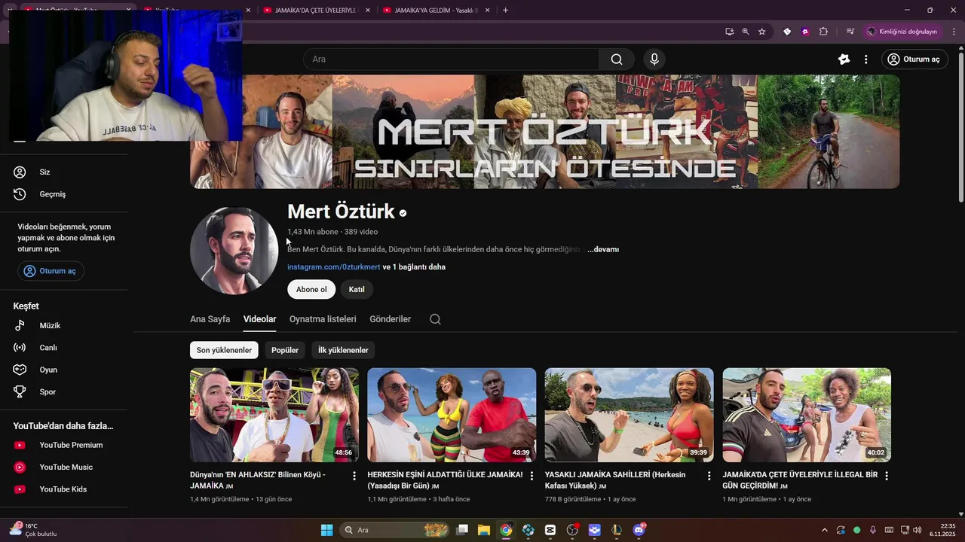The width and height of the screenshot is (965, 542).
Task: Click the YouTube search magnifier button
Action: (617, 59)
